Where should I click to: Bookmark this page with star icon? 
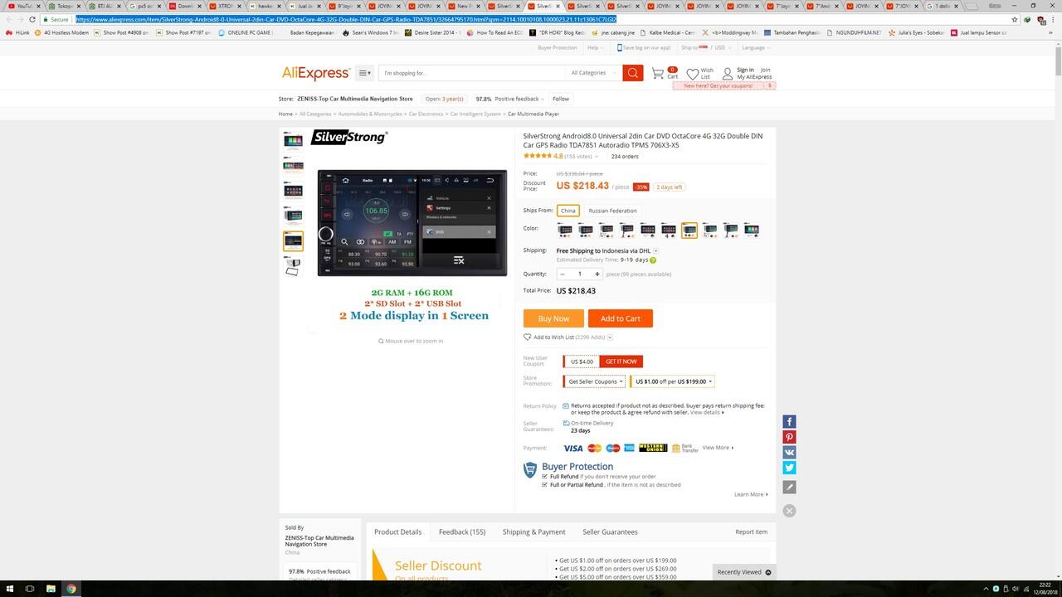pos(1015,19)
